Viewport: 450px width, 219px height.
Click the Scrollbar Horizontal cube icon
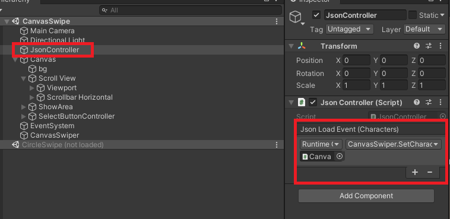[40, 97]
